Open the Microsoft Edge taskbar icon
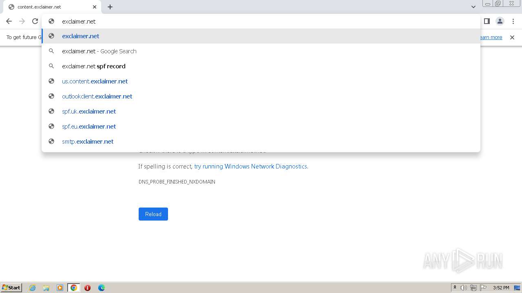Screen dimensions: 522x293 pos(102,288)
